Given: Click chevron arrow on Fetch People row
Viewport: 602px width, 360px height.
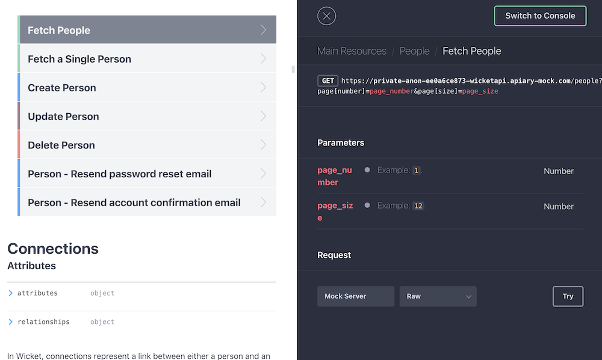Looking at the screenshot, I should 263,30.
